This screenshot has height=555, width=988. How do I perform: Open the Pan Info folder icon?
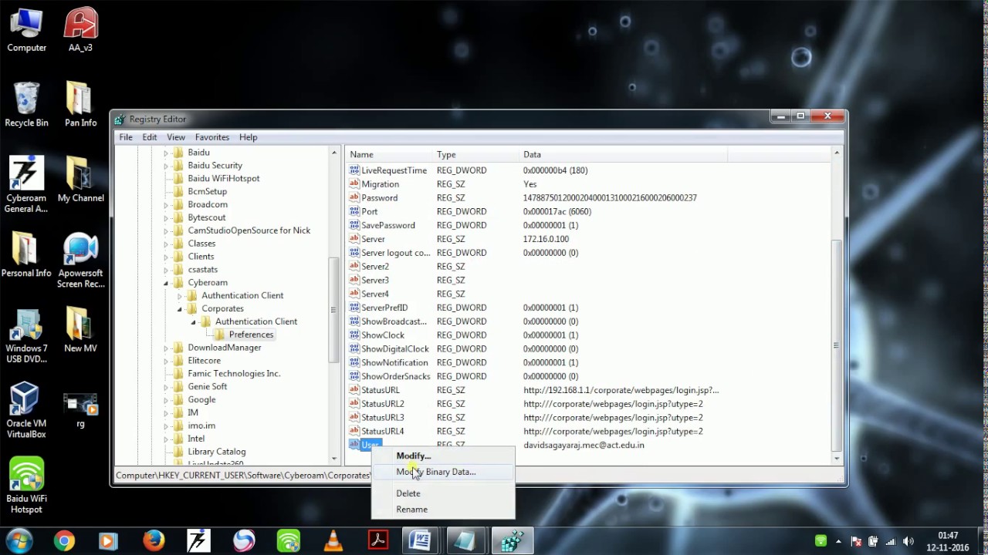tap(80, 106)
